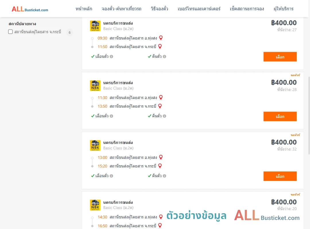Click the page vertical scrollbar
310x229 pixels.
pyautogui.click(x=309, y=115)
